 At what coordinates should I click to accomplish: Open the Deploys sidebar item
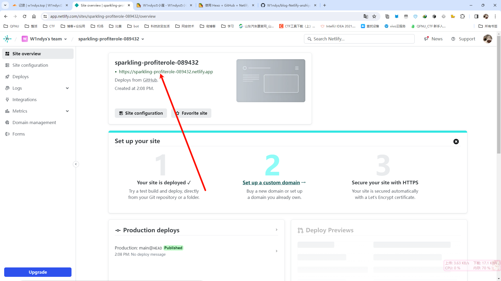[20, 77]
